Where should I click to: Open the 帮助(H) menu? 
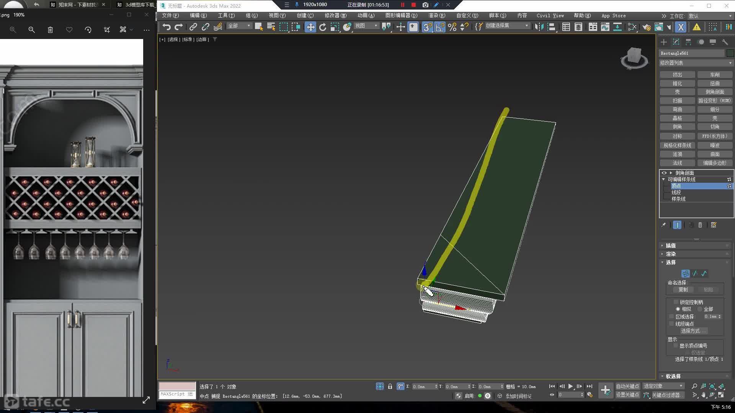[582, 16]
